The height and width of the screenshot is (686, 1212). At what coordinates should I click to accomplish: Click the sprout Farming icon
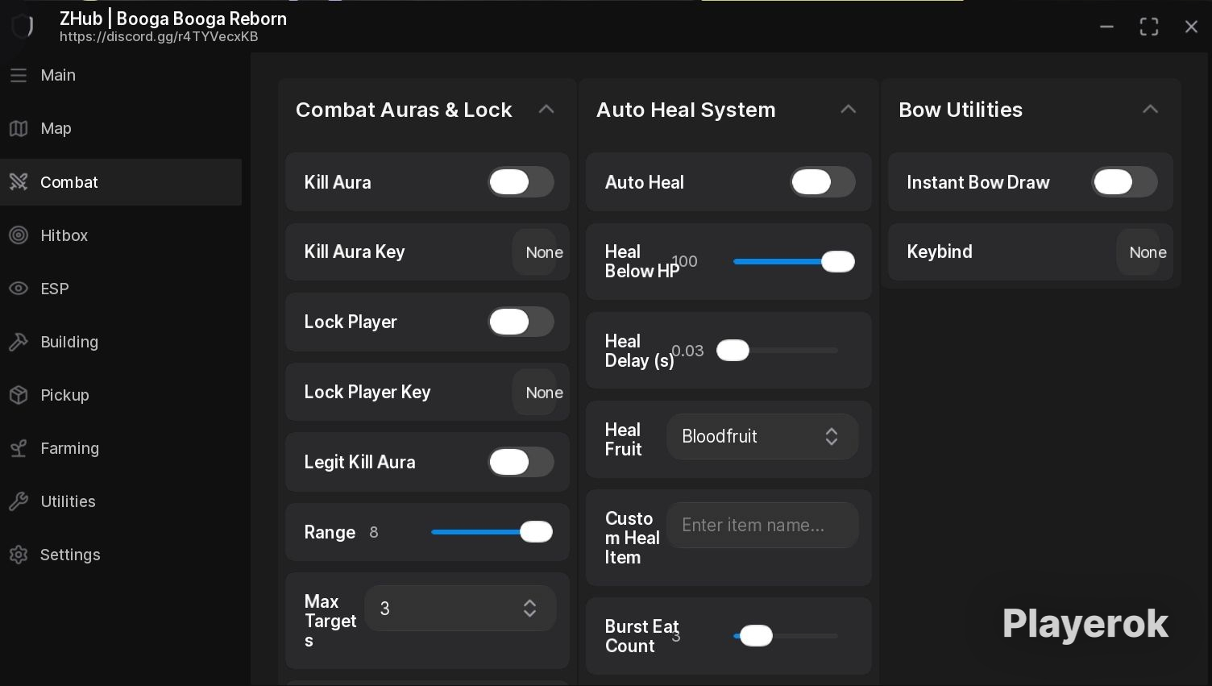tap(19, 448)
